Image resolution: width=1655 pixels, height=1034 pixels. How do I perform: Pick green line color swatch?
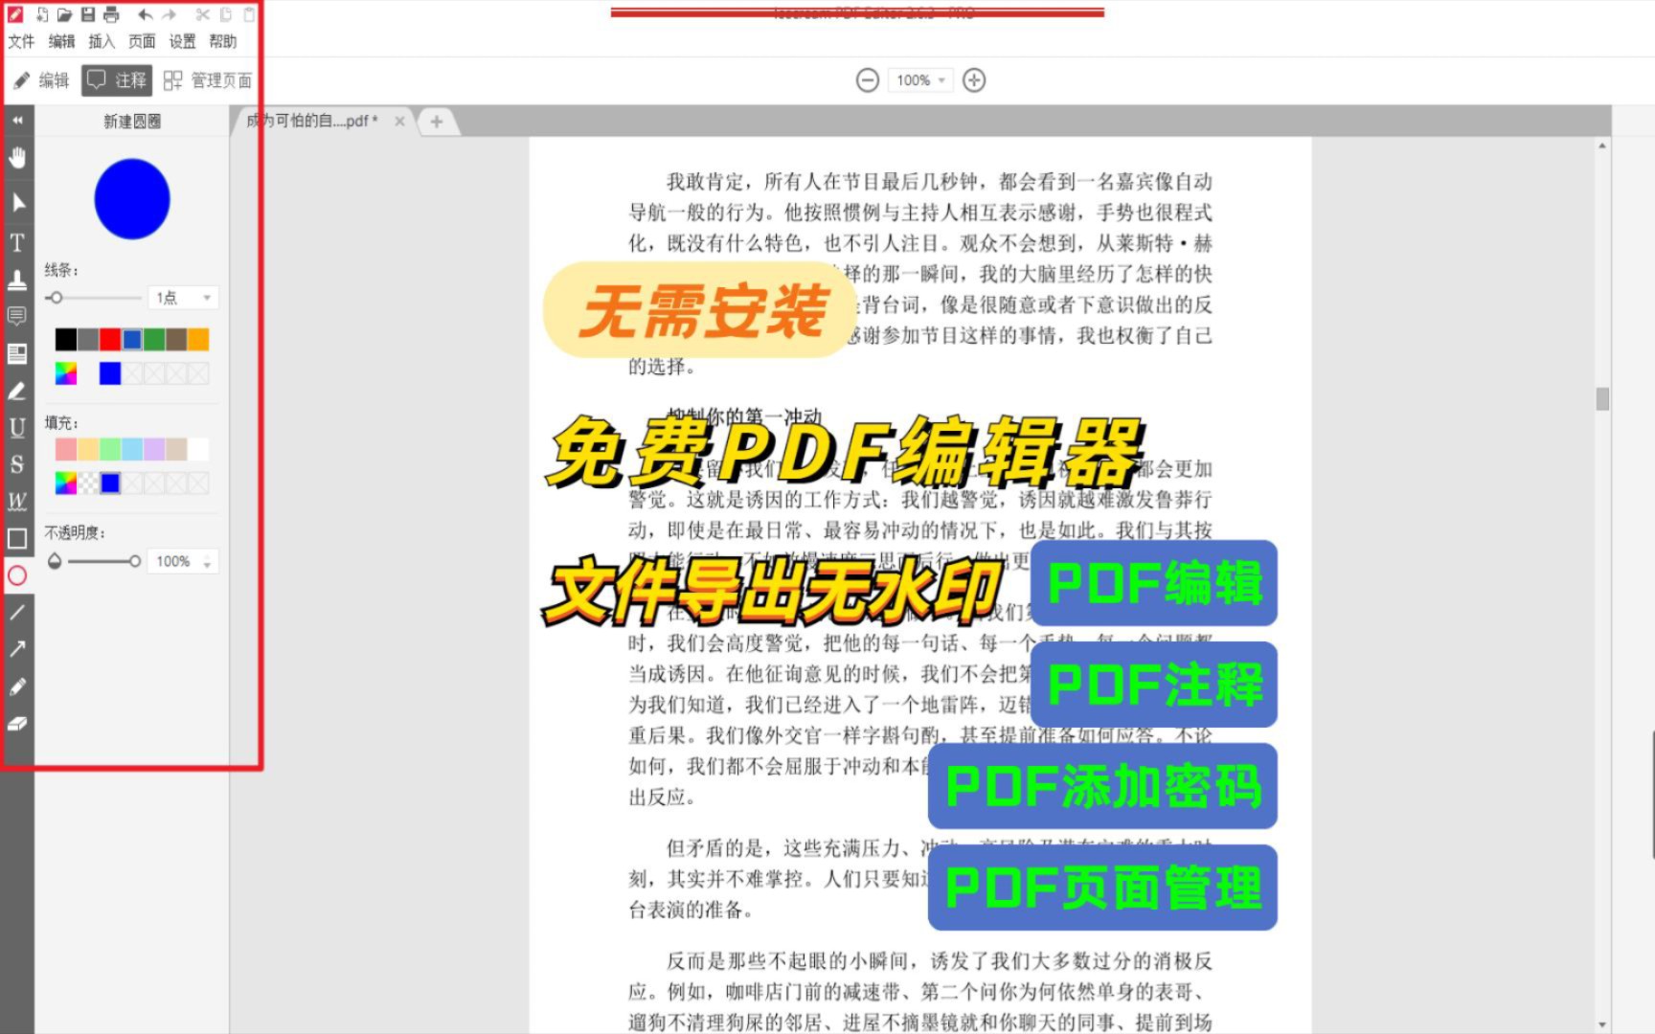coord(154,339)
